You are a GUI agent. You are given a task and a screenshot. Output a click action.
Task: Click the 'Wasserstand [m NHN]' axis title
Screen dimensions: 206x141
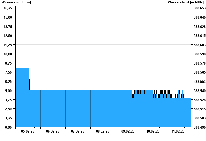point(186,2)
